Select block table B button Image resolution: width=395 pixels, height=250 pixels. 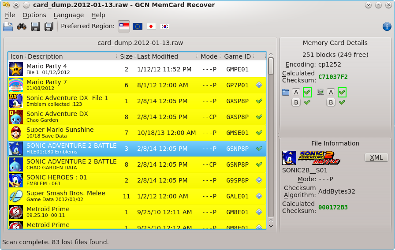pos(331,102)
